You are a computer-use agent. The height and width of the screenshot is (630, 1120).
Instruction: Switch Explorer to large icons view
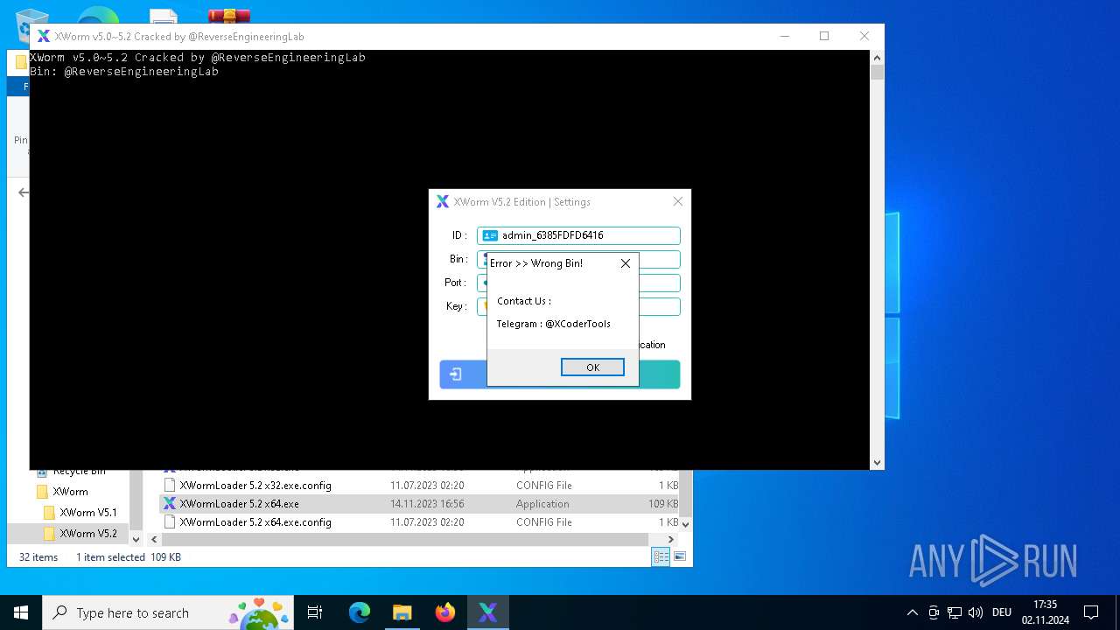[679, 557]
